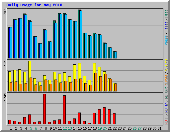The image size is (170, 132).
Task: Click the blue hits bar for day 11
Action: point(61,36)
